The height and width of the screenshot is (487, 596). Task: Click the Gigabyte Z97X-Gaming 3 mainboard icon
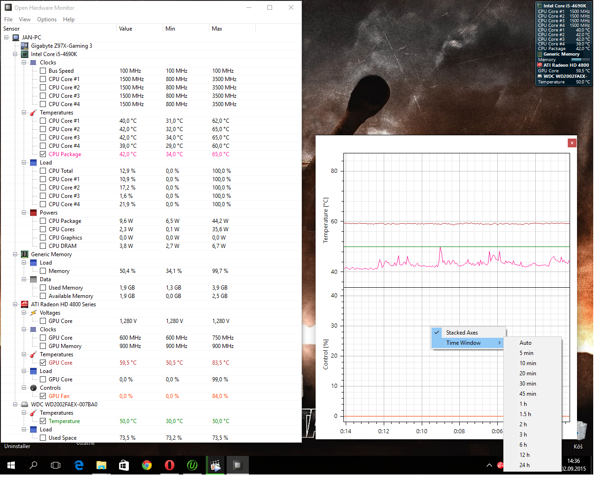(25, 46)
